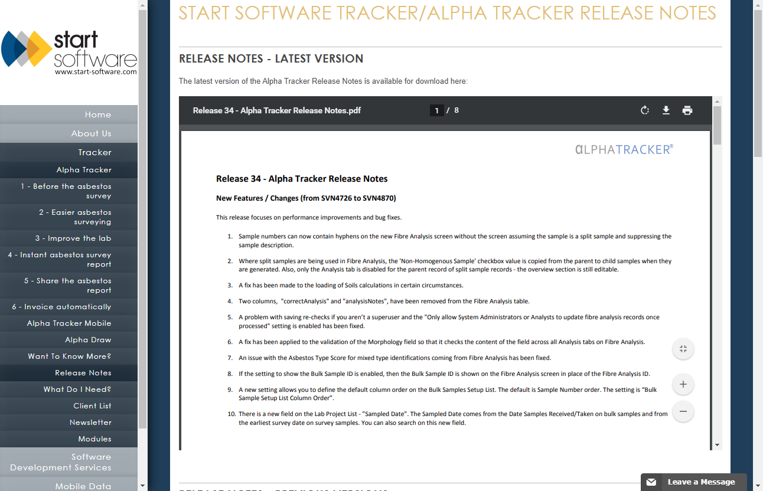Click the envelope icon in message widget
This screenshot has height=491, width=763.
(x=651, y=482)
